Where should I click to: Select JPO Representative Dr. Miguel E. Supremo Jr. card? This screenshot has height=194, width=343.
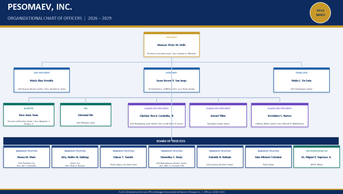[317, 157]
